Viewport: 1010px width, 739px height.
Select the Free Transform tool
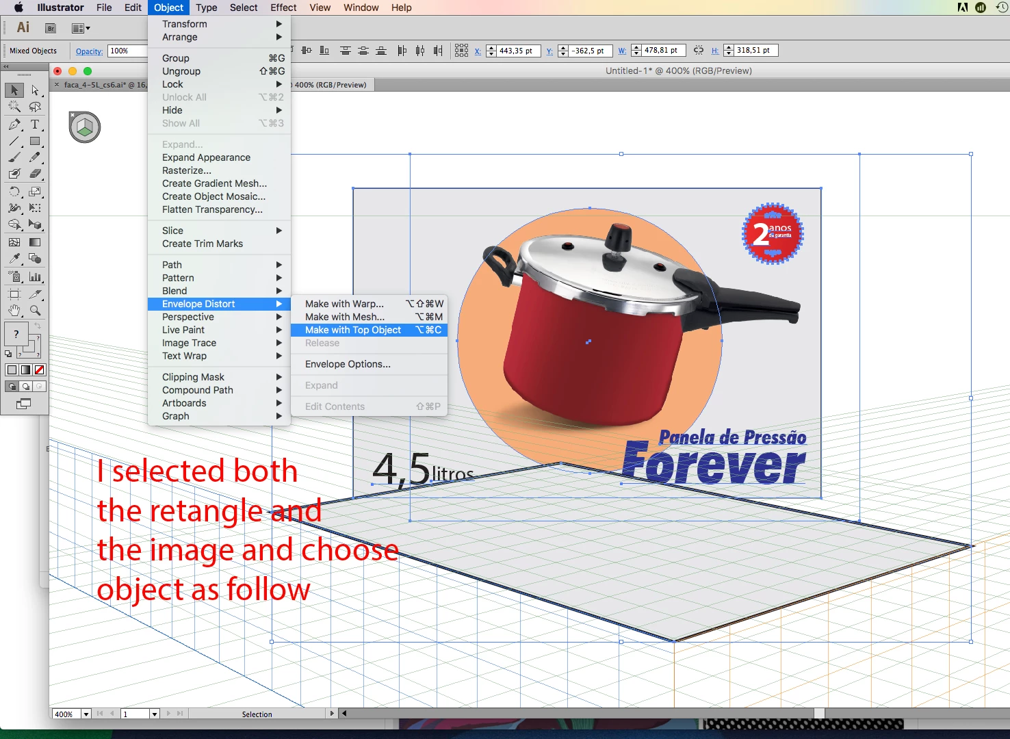pyautogui.click(x=35, y=208)
